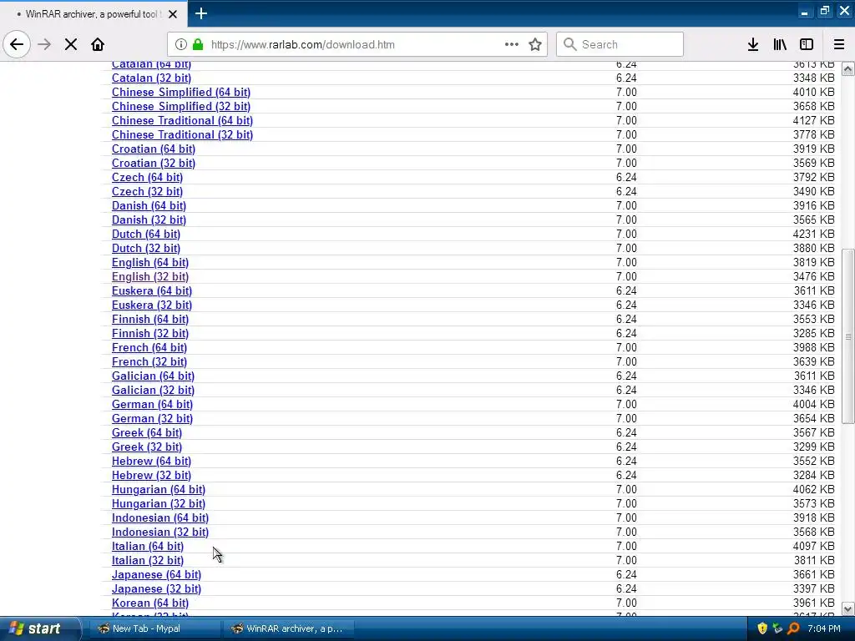Download Finnish (32 bit)
Viewport: 855px width, 641px height.
tap(150, 333)
